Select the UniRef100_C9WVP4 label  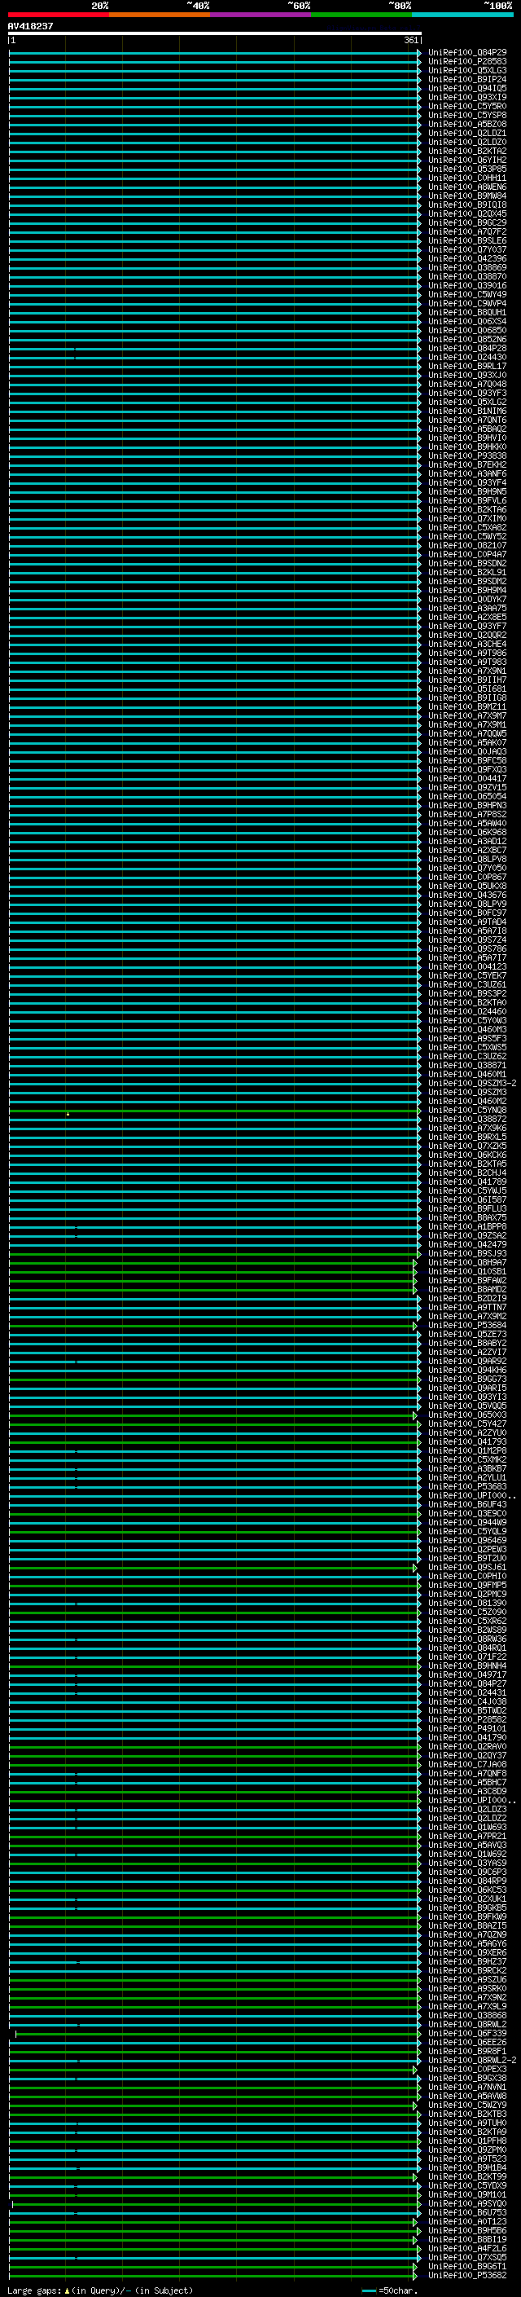pos(467,303)
